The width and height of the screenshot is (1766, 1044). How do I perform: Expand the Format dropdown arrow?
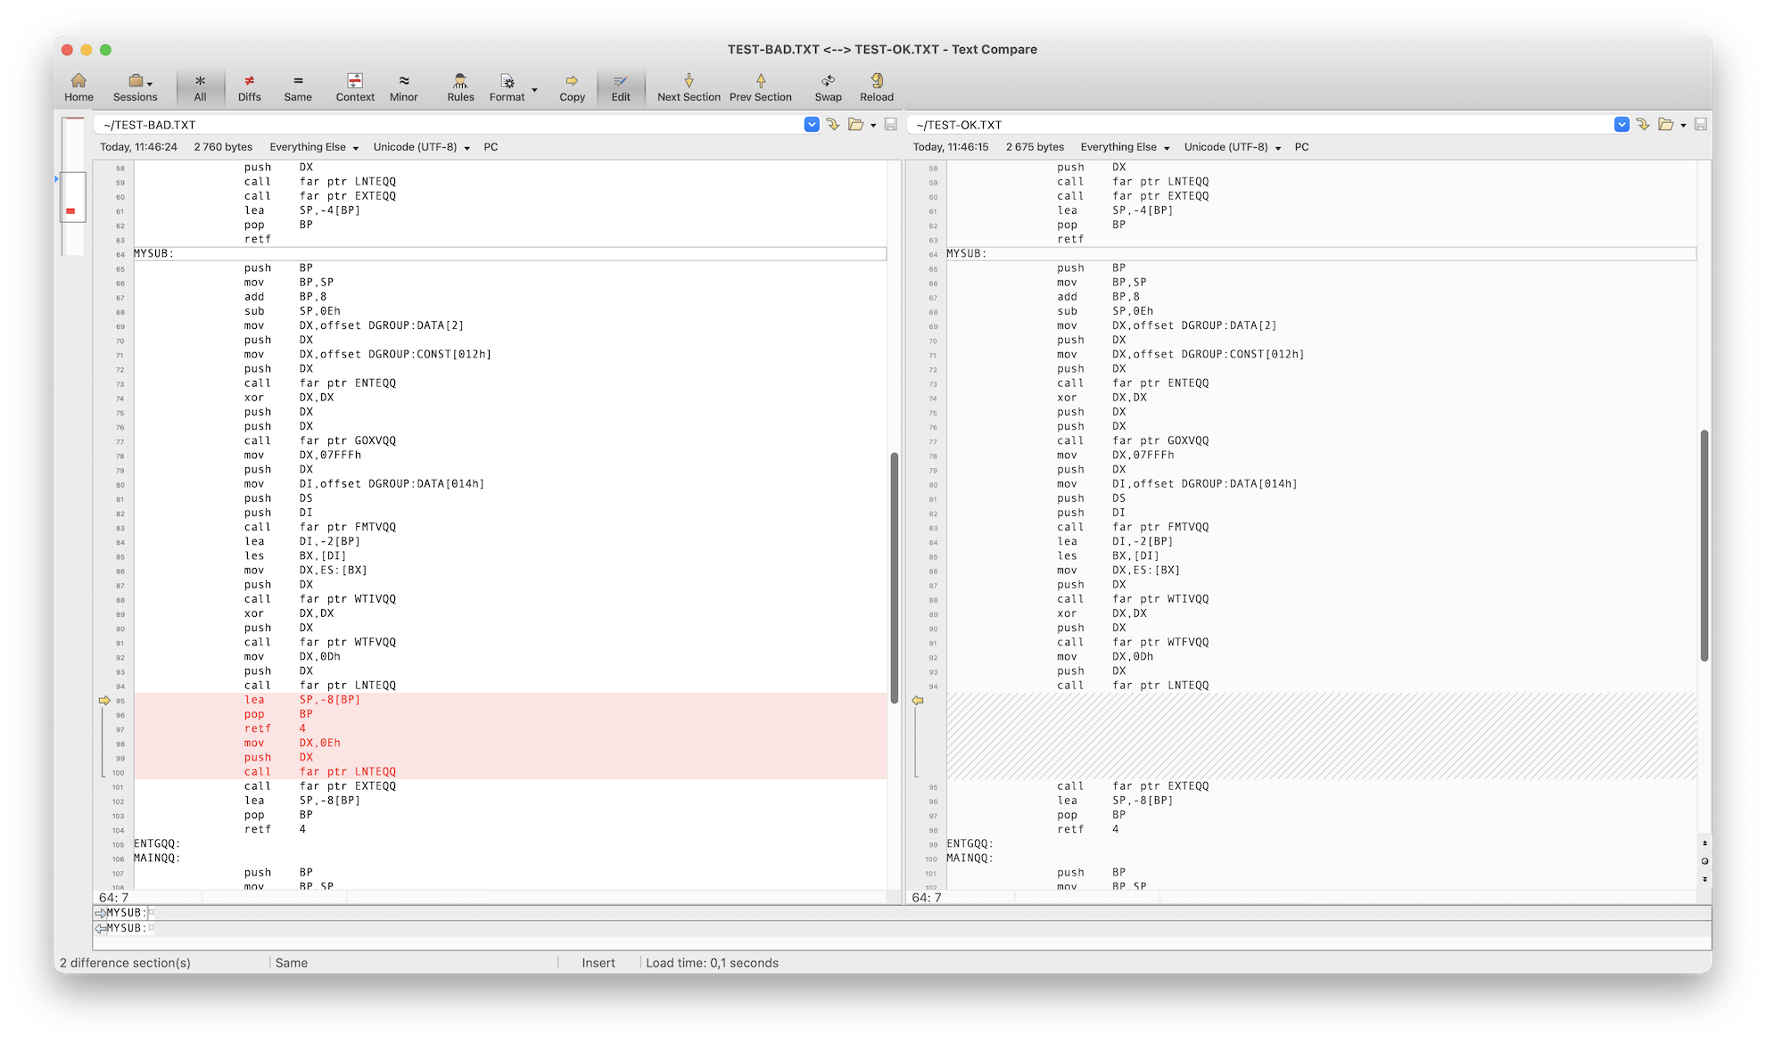[534, 90]
